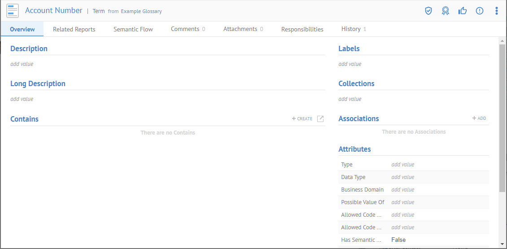
Task: Switch to the Related Reports tab
Action: 74,29
